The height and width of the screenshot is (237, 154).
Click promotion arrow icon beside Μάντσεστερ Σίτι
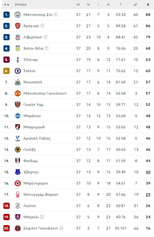(x=56, y=14)
